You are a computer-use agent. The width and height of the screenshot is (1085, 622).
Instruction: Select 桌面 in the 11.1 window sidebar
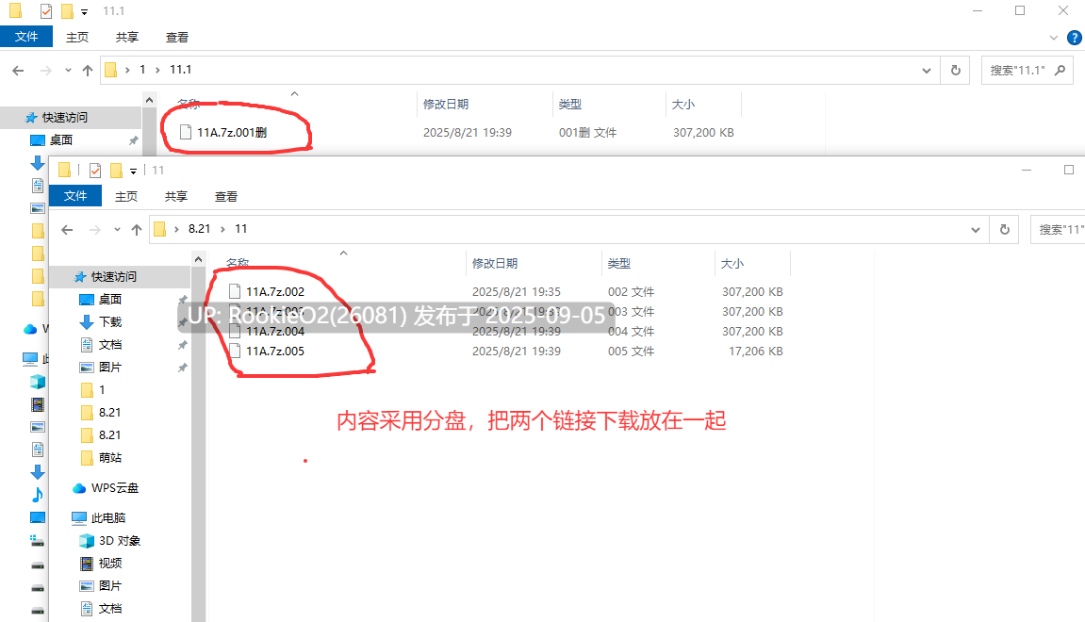pyautogui.click(x=61, y=139)
